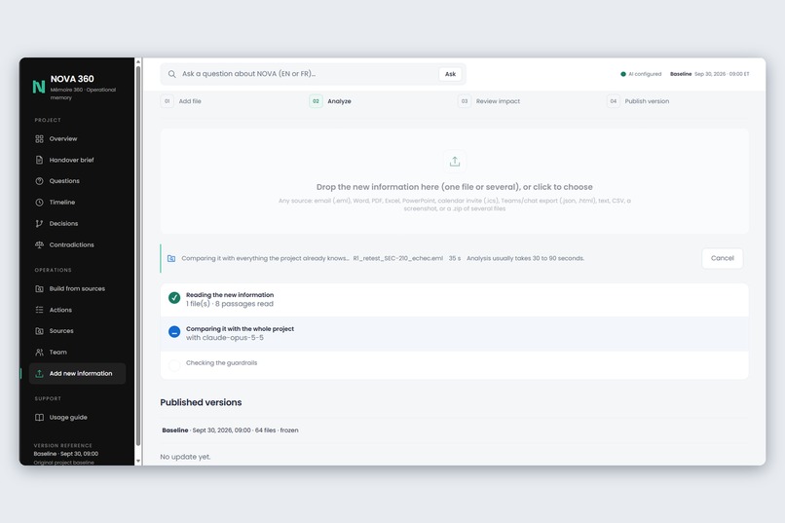Click the Baseline Sep 30 date in header
Viewport: 785px width, 523px height.
pyautogui.click(x=709, y=74)
